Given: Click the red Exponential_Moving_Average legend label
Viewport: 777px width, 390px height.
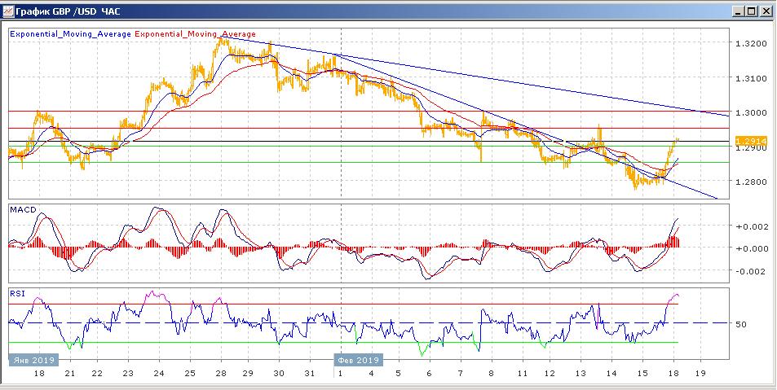Looking at the screenshot, I should pyautogui.click(x=194, y=34).
